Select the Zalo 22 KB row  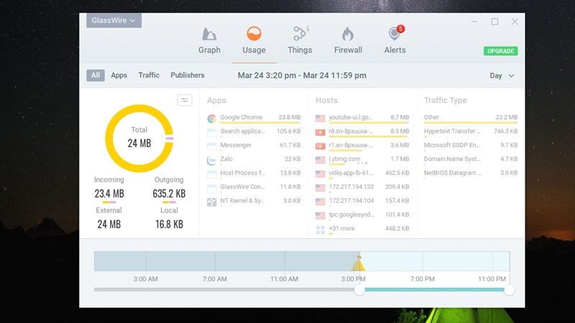coord(254,159)
